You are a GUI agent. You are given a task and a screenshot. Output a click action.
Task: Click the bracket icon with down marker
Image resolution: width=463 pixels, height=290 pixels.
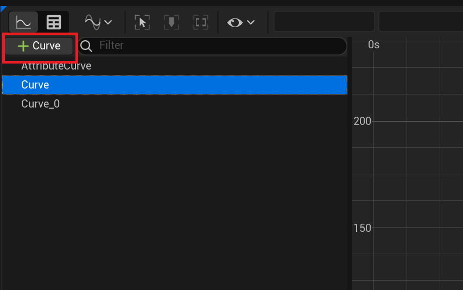pyautogui.click(x=172, y=22)
